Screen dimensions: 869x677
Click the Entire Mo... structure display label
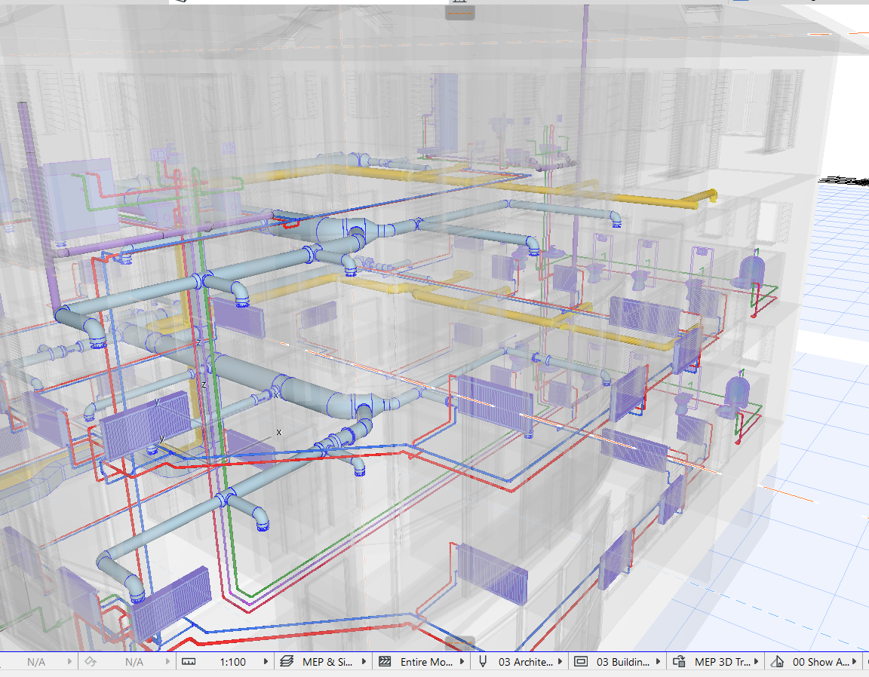[x=426, y=662]
